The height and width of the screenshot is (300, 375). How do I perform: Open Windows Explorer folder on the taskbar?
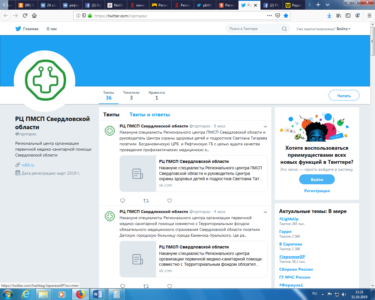click(x=43, y=294)
